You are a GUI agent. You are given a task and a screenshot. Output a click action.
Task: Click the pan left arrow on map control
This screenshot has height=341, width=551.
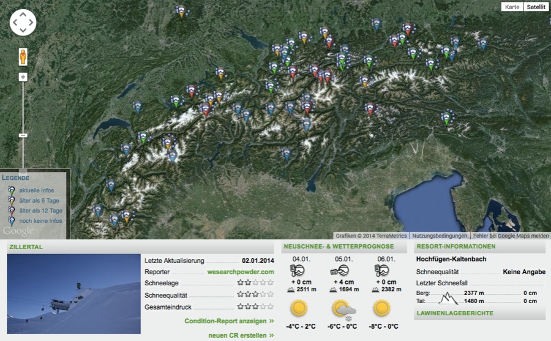pos(15,23)
